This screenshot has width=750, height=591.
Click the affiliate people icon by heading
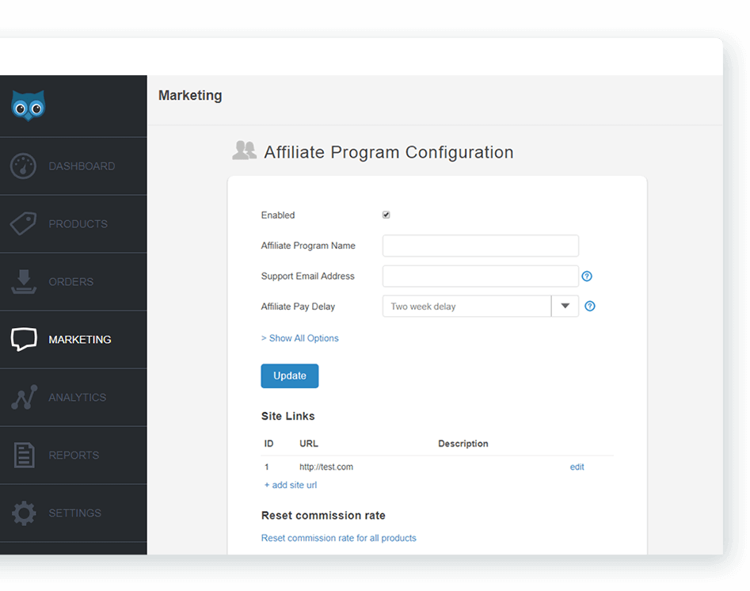click(244, 151)
